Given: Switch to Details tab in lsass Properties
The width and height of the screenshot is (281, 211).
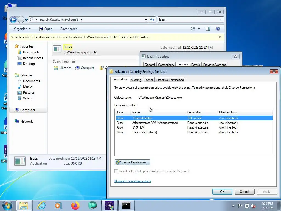Looking at the screenshot, I should (195, 65).
